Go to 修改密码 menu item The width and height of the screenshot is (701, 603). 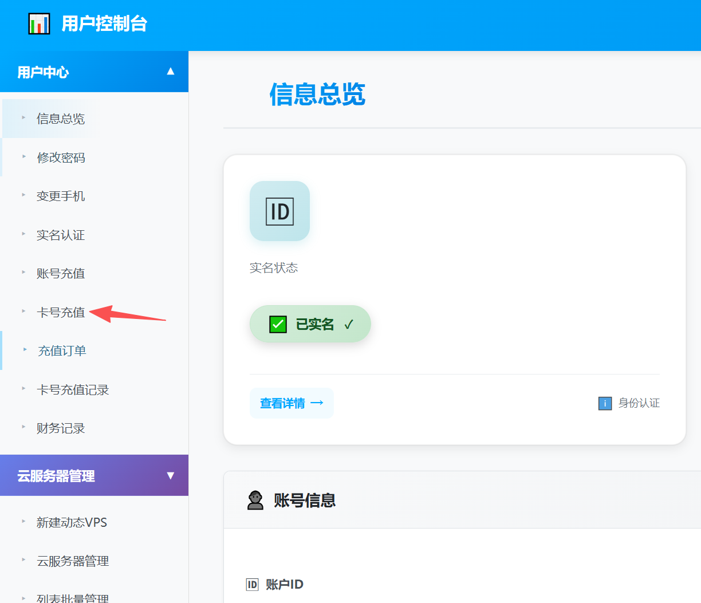point(61,157)
